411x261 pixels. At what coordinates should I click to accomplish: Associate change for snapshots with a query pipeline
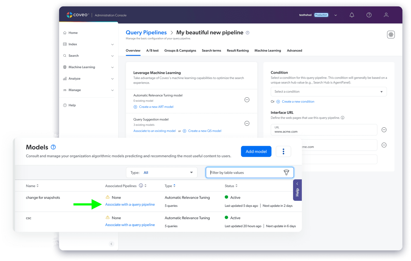(130, 205)
